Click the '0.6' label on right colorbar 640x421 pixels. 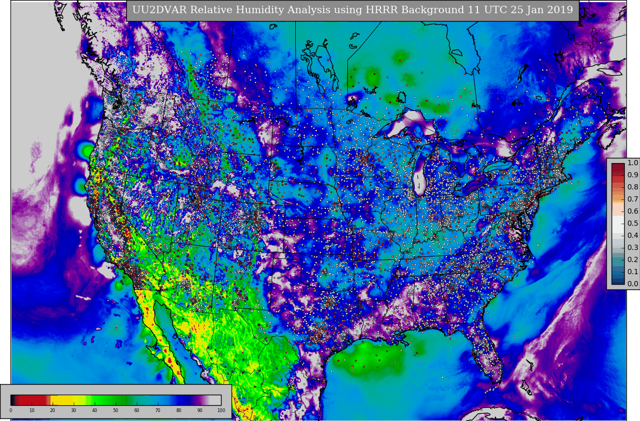633,212
